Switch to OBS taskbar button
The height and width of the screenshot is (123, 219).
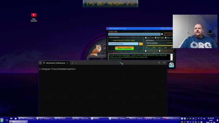(x=136, y=119)
